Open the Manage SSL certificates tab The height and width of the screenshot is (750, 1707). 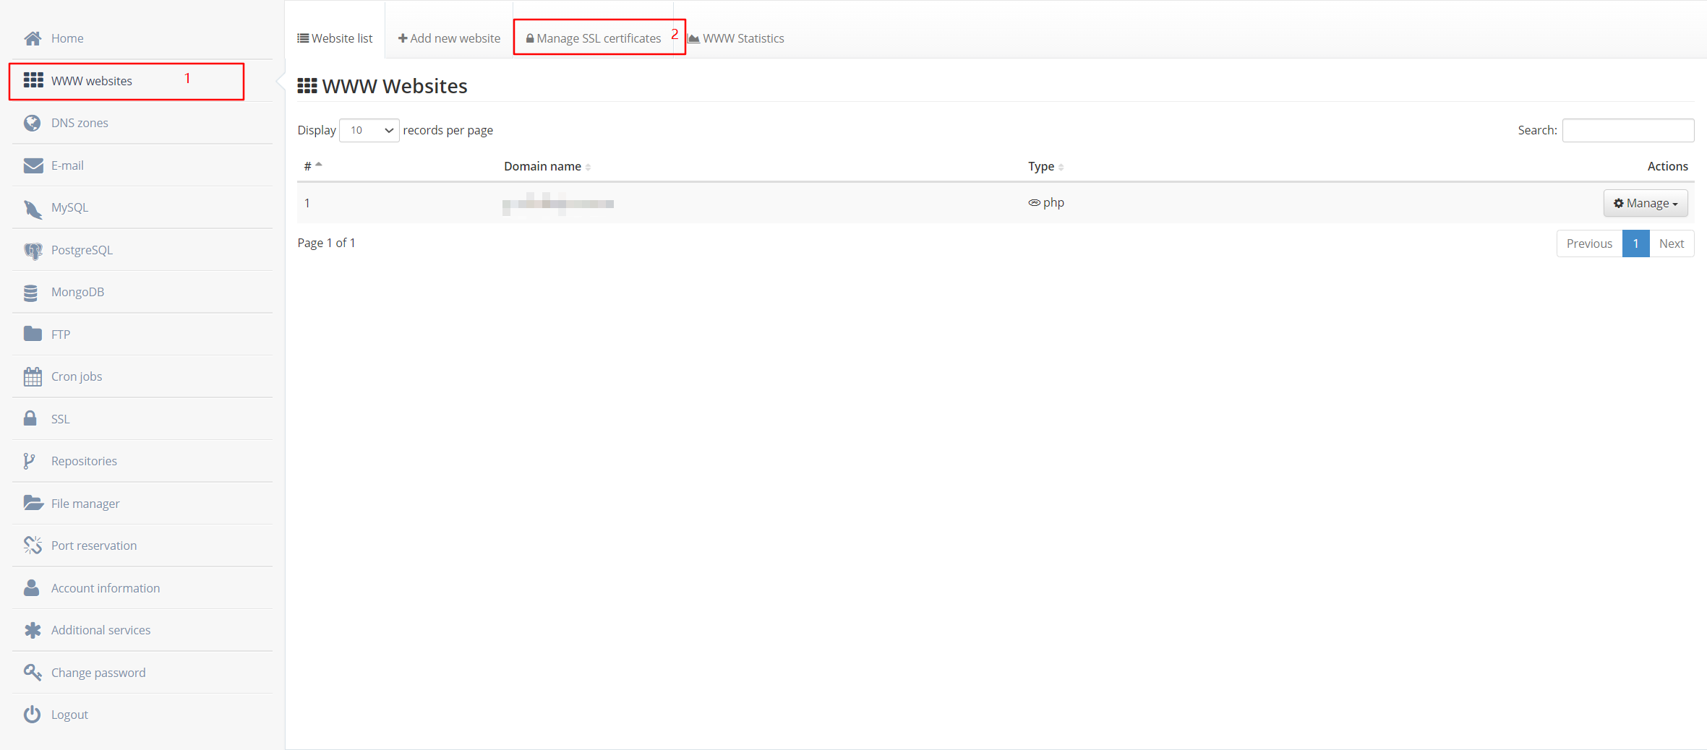[594, 38]
